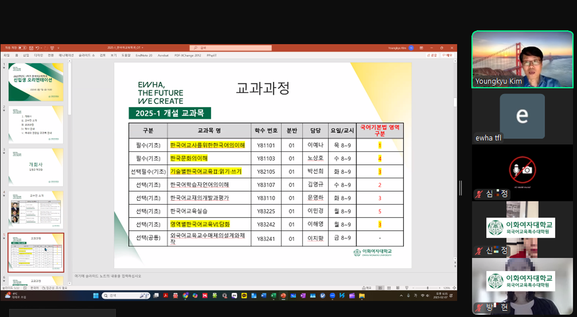This screenshot has width=577, height=317.
Task: Switch to Normal view icon
Action: point(380,288)
